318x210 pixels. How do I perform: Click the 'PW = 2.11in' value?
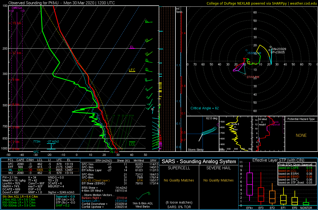(x=10, y=178)
